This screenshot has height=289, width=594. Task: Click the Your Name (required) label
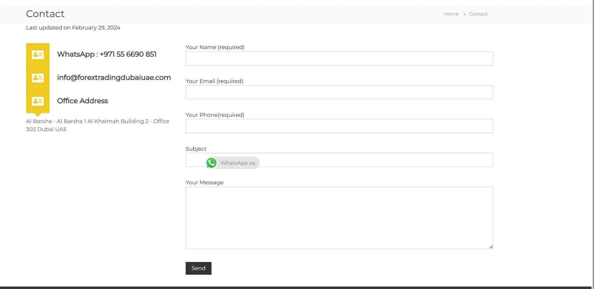(x=215, y=47)
